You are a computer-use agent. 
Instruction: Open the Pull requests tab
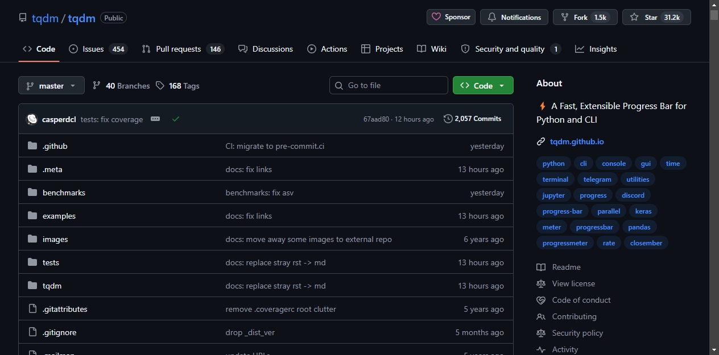[183, 49]
